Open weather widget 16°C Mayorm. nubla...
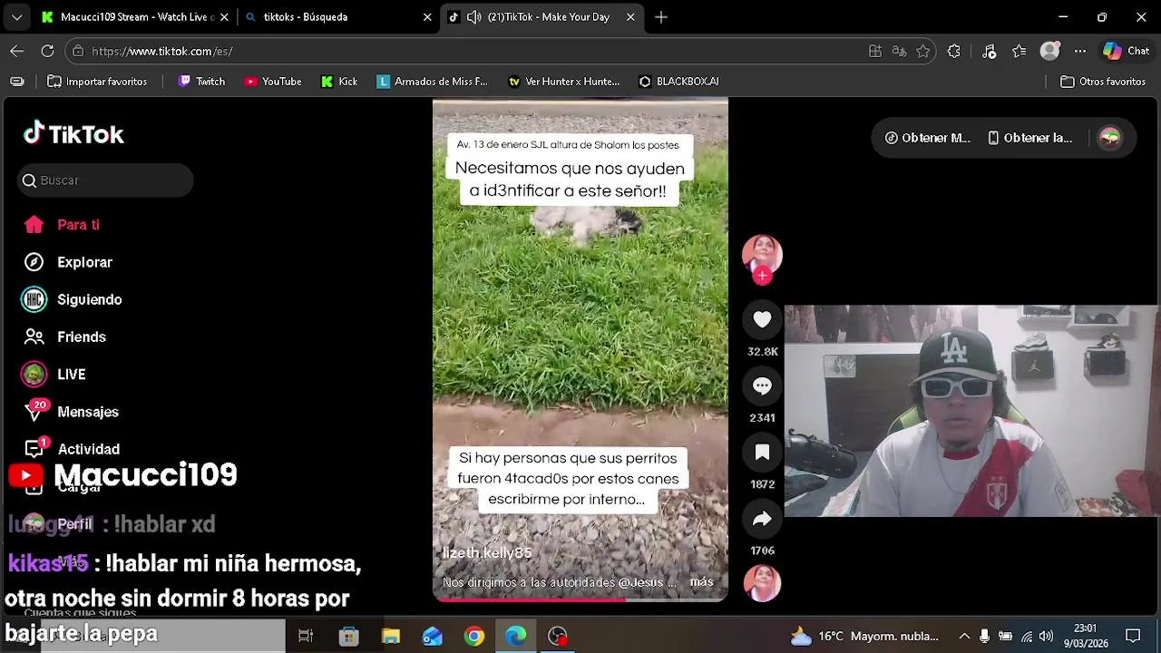 pyautogui.click(x=863, y=636)
